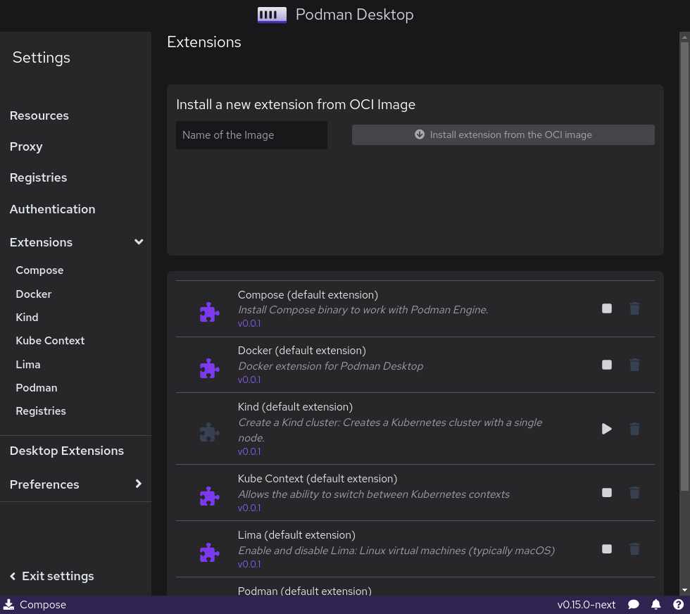The image size is (690, 614).
Task: Select Authentication in the sidebar
Action: click(x=52, y=209)
